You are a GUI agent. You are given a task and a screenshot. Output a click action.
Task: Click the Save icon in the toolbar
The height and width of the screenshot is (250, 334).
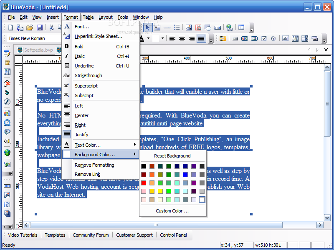40,28
